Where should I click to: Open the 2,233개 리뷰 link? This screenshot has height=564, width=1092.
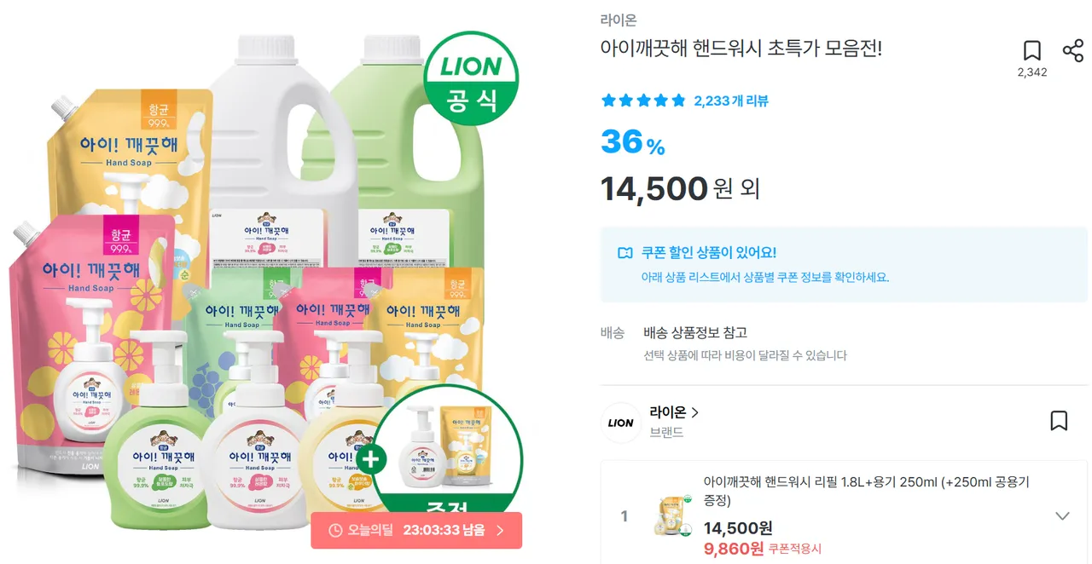pyautogui.click(x=731, y=101)
